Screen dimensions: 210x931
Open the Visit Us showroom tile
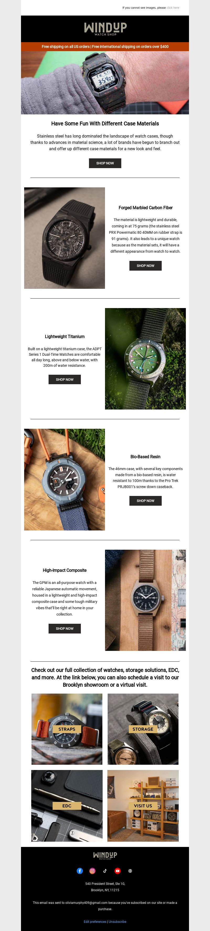pos(143,806)
